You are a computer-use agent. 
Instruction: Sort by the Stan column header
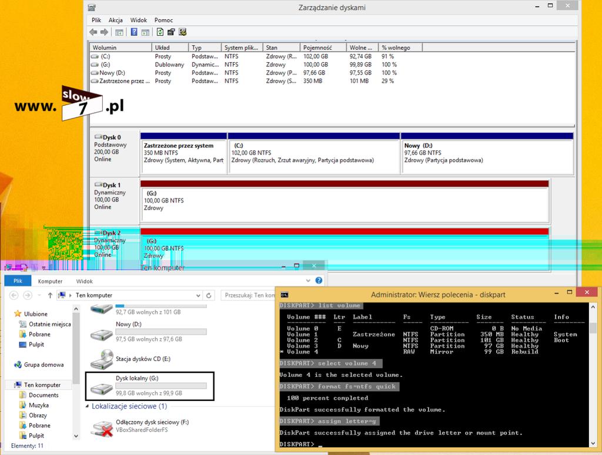click(x=281, y=48)
